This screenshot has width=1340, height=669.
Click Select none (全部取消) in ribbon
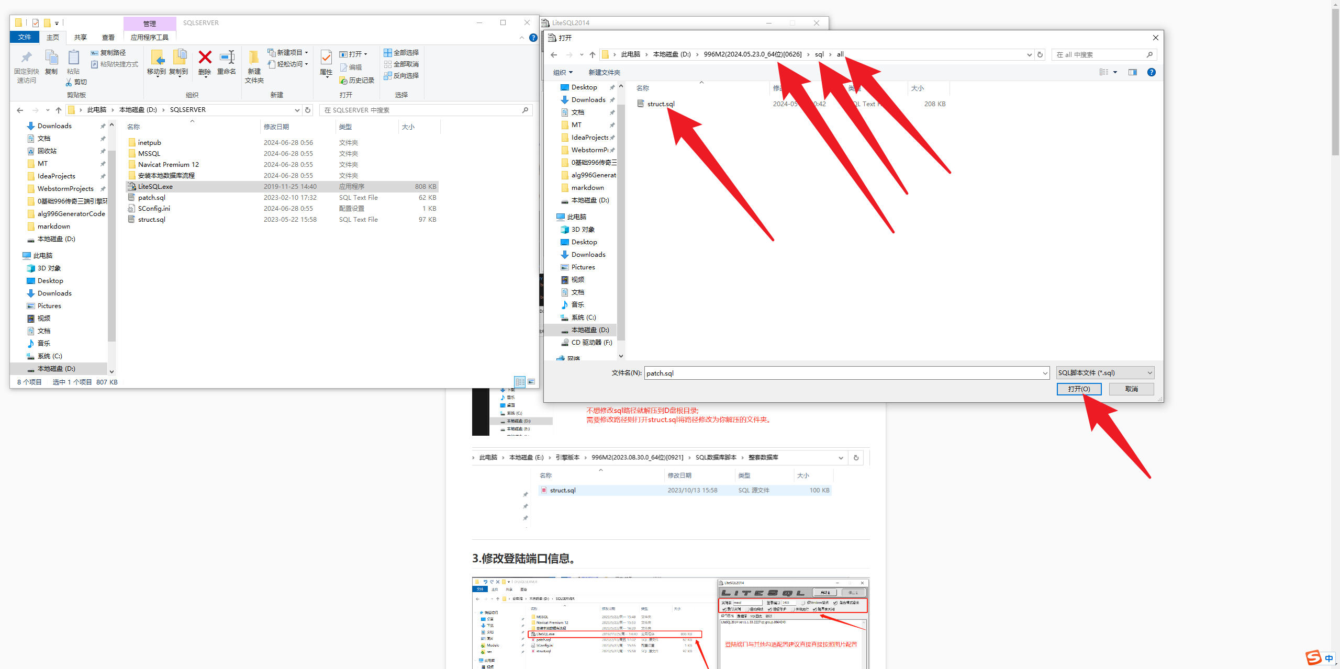[x=401, y=64]
